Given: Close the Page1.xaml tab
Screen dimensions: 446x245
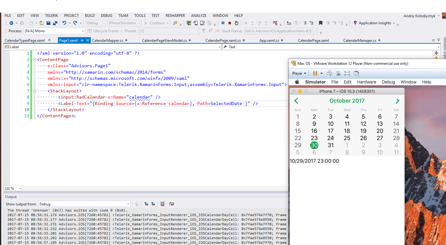Looking at the screenshot, I should pos(87,40).
